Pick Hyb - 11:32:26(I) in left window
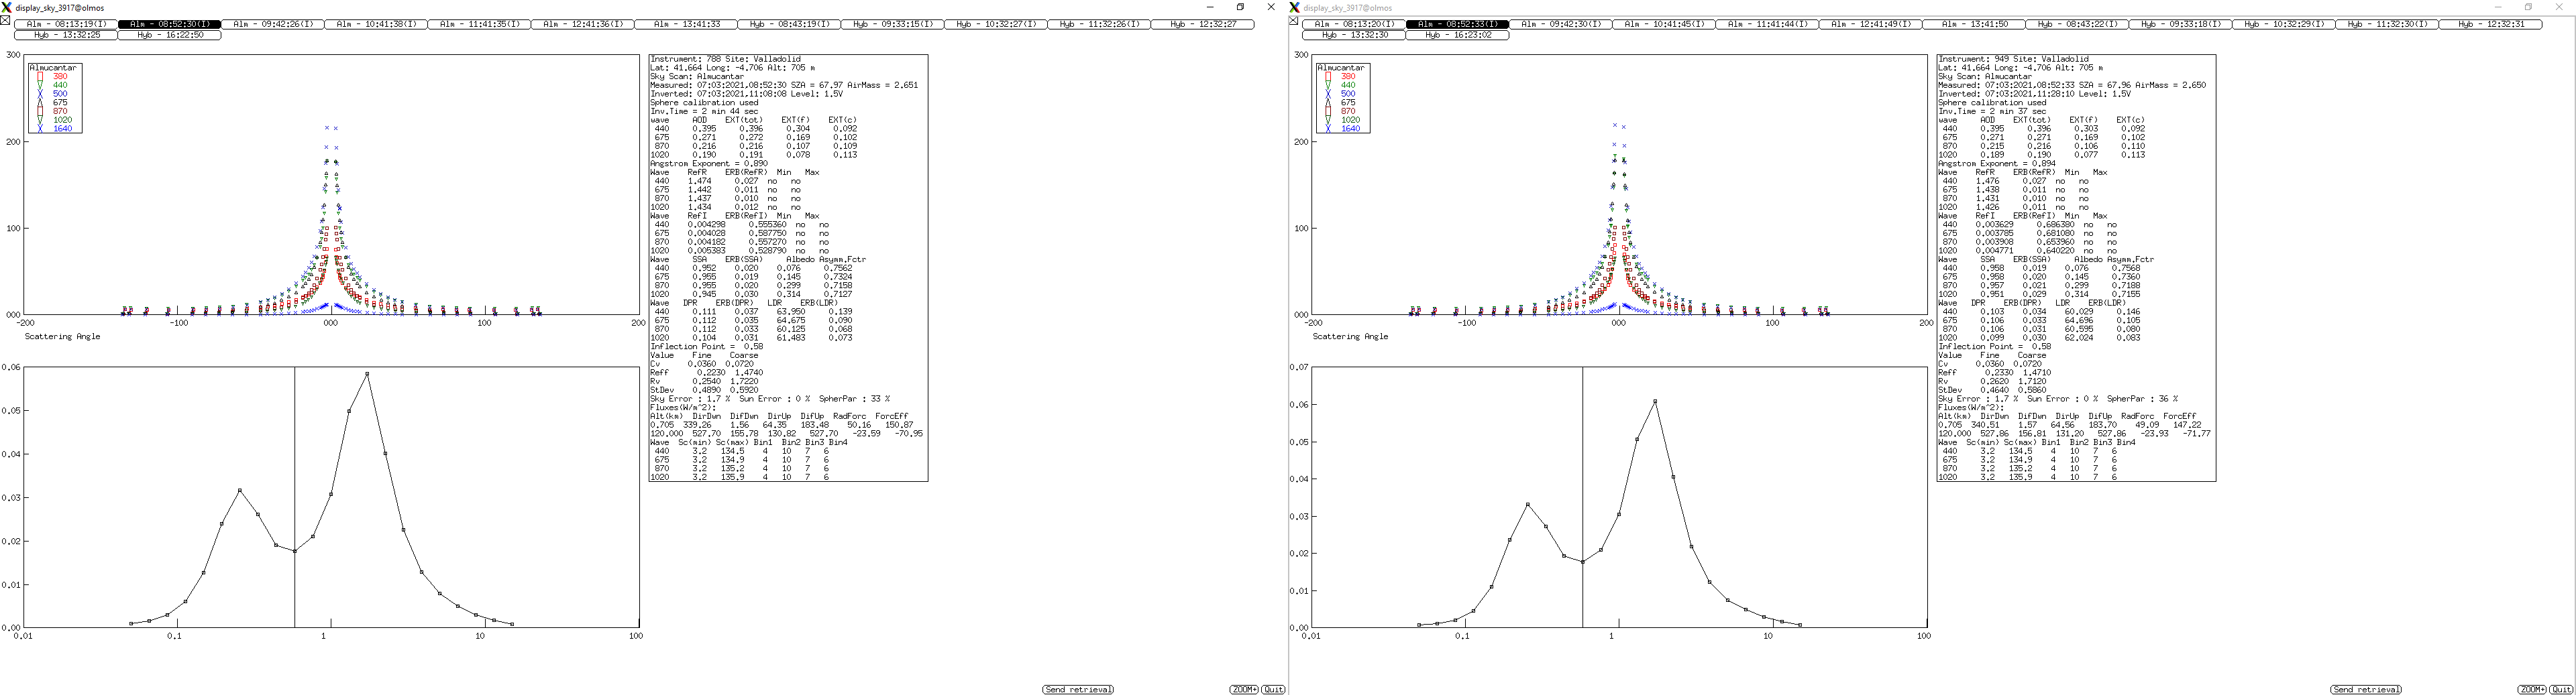Screen dimensions: 2576x695 tap(1099, 24)
